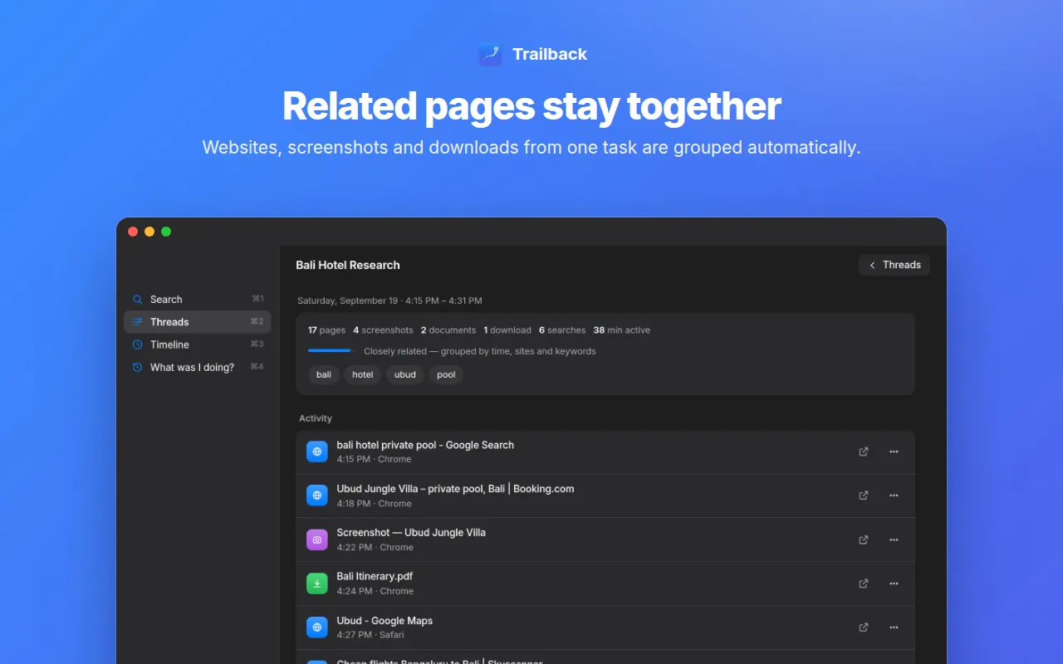Show more options for Bali Itinerary.pdf
The width and height of the screenshot is (1063, 664).
click(x=894, y=583)
